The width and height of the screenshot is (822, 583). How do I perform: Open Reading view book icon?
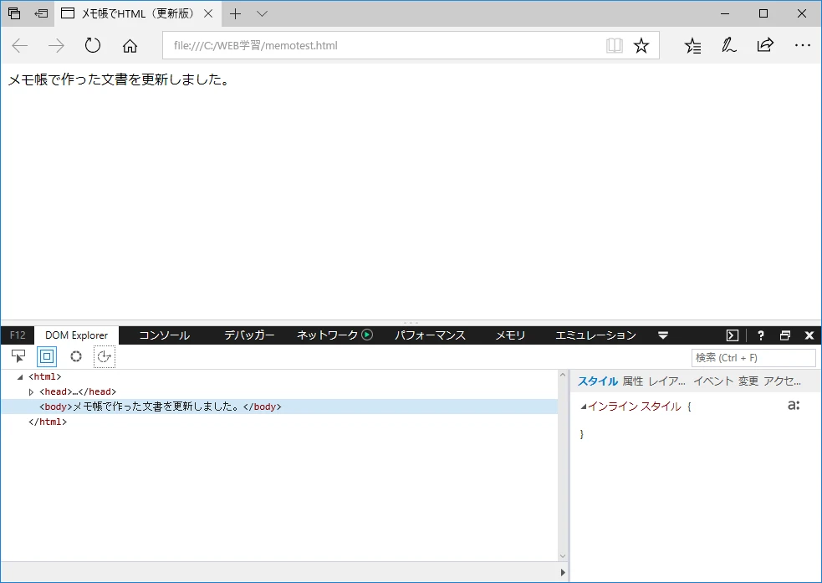coord(615,46)
